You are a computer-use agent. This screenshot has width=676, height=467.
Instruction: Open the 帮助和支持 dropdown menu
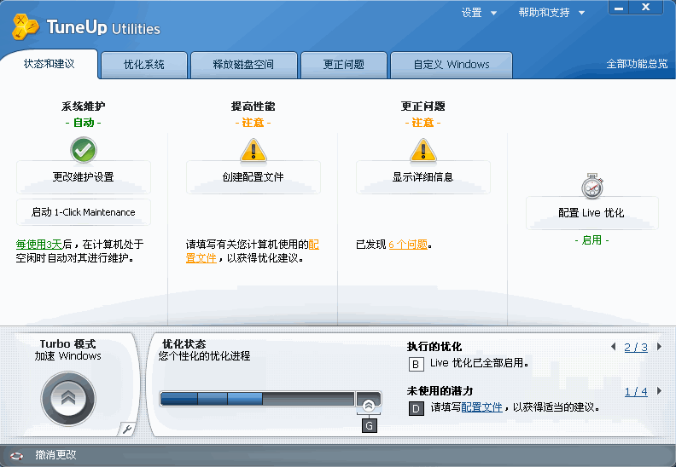551,13
